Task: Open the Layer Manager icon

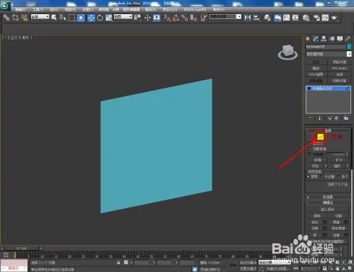Action: (267, 18)
